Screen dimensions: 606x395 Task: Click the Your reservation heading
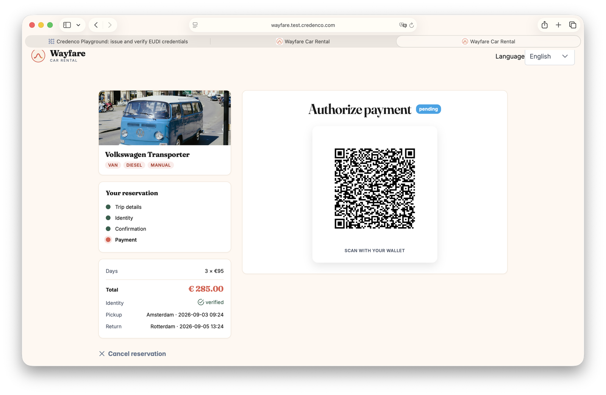click(x=132, y=193)
